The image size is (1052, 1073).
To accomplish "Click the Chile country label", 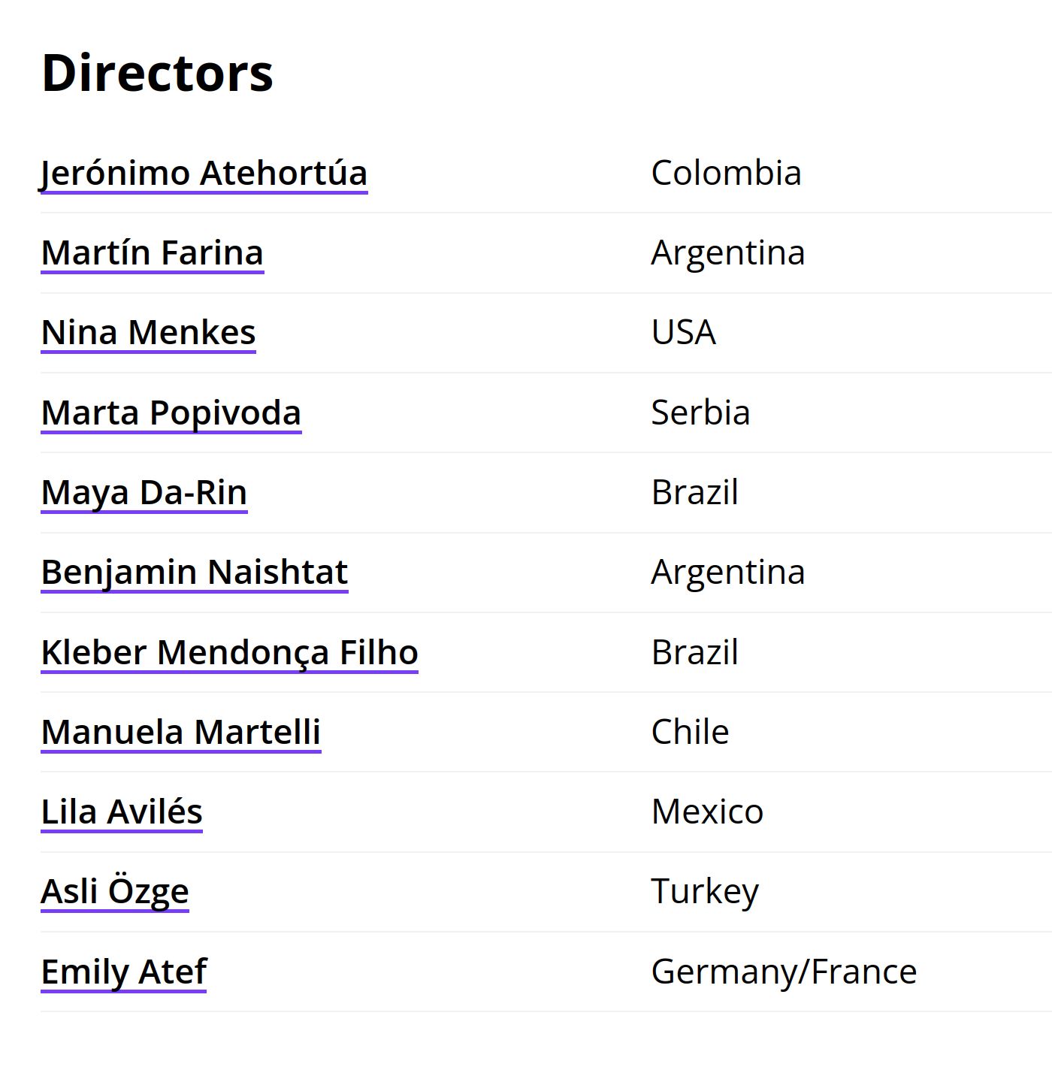I will tap(690, 732).
